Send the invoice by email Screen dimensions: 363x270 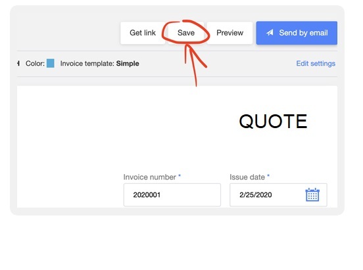(x=297, y=33)
